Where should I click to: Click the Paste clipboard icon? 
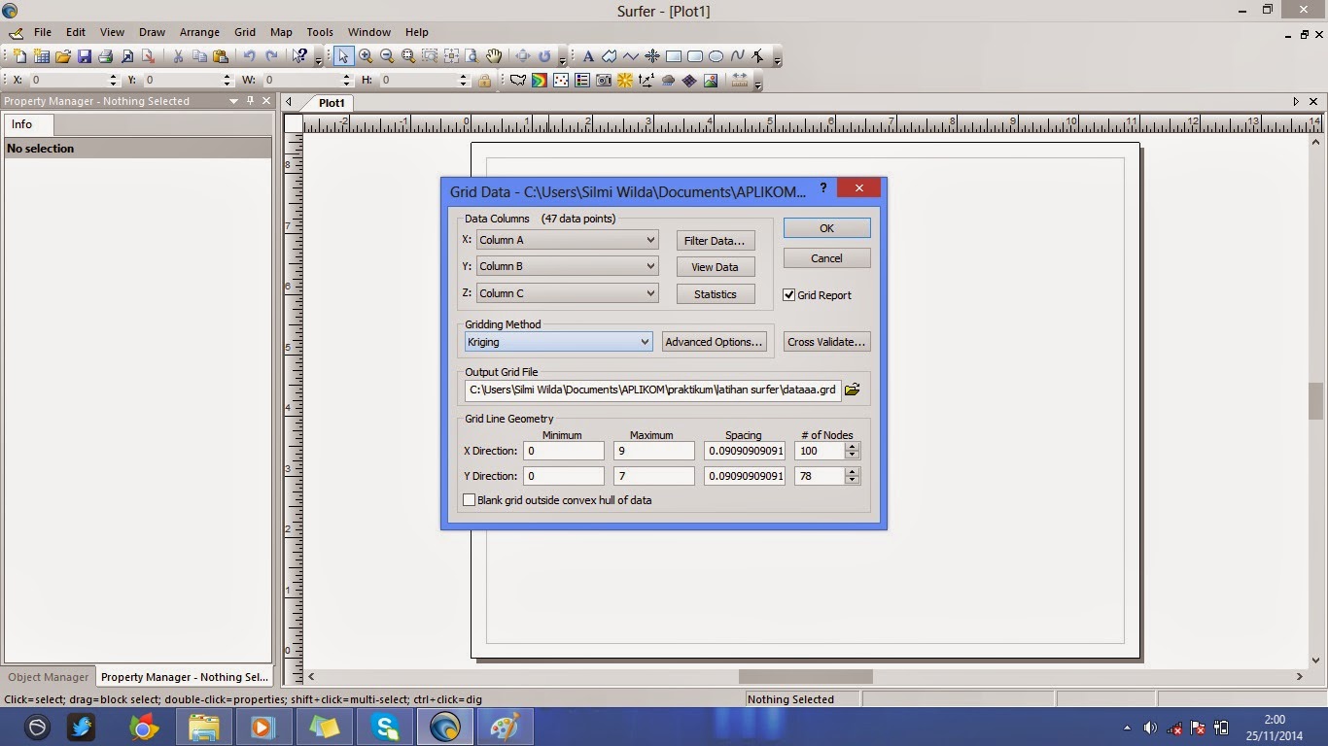tap(221, 56)
